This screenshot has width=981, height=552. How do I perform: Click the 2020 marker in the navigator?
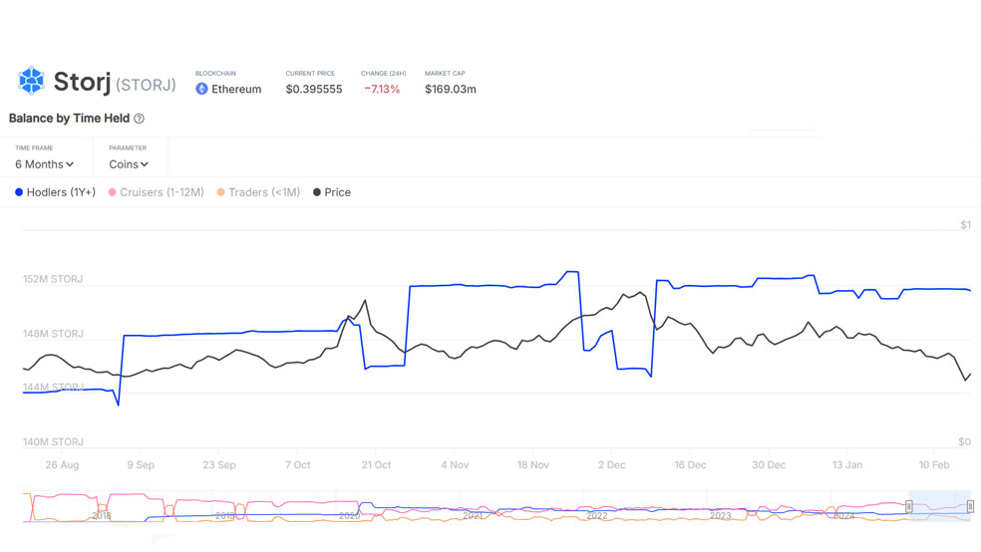(349, 516)
